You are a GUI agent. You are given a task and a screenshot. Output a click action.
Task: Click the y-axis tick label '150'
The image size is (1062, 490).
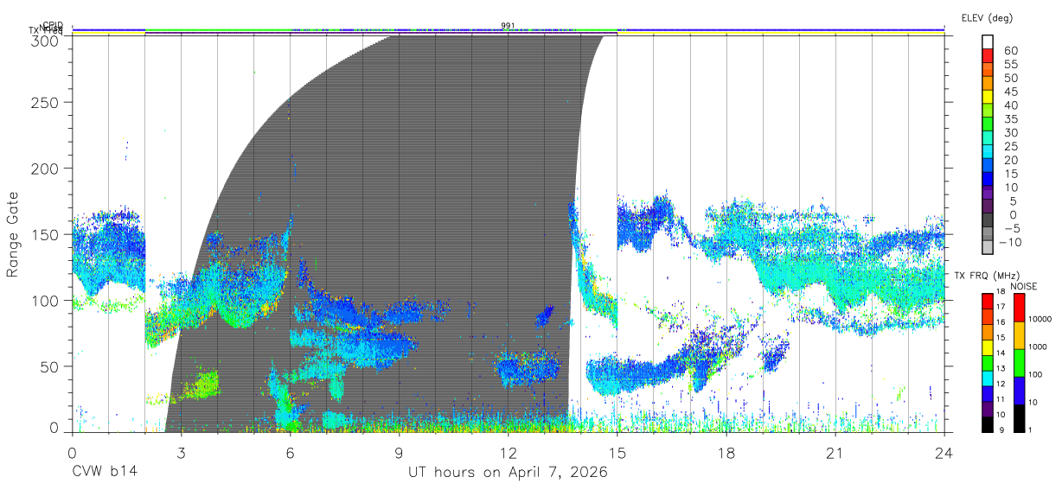point(45,234)
